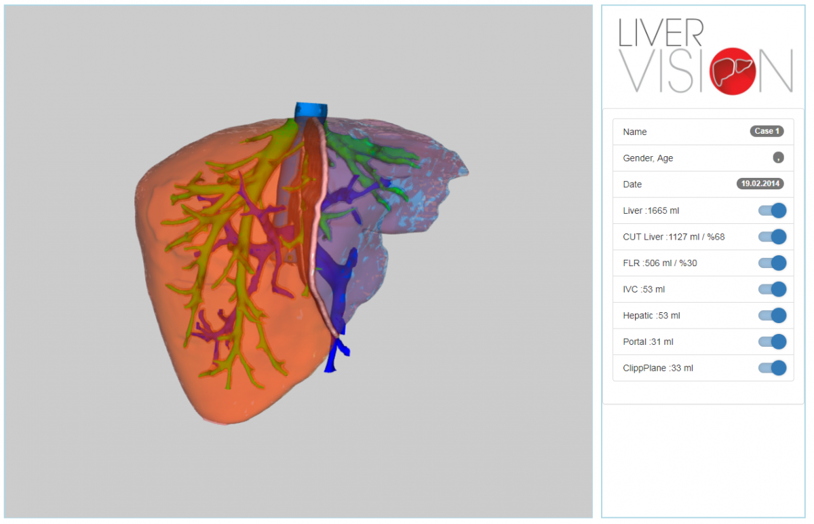
Task: Click the 19.02.2014 date badge
Action: click(760, 184)
